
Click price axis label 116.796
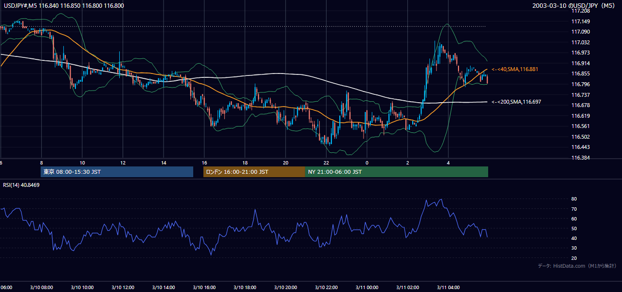coord(580,84)
